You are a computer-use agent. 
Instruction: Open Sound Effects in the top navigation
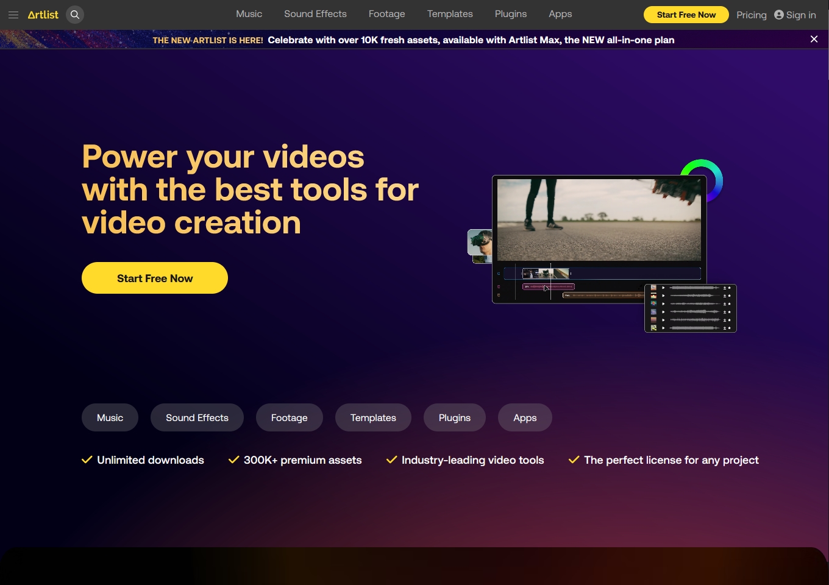pos(315,14)
